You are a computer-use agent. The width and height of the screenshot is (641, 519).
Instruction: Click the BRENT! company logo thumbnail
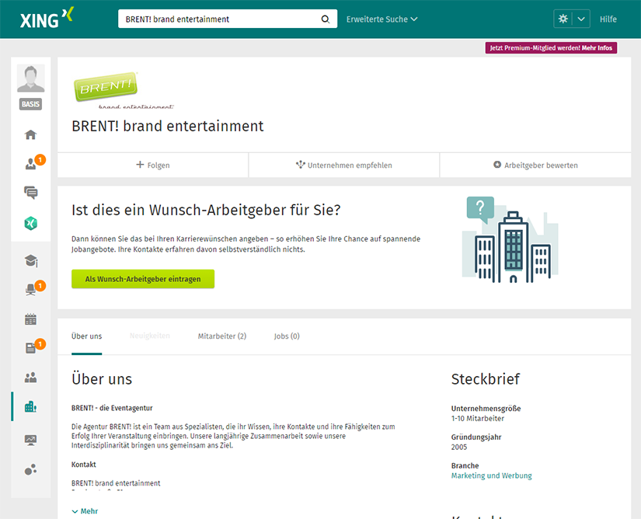click(105, 89)
